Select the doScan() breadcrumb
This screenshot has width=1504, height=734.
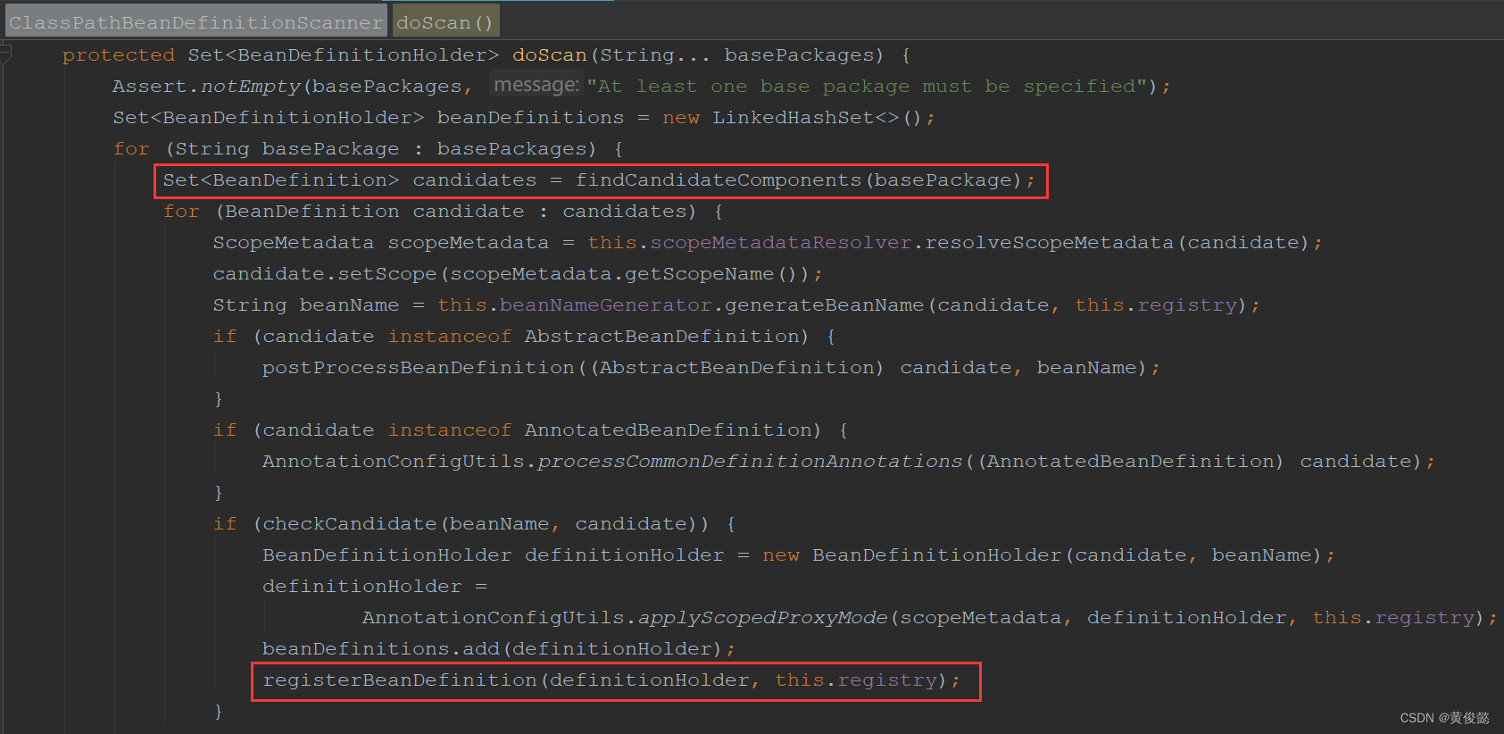445,22
